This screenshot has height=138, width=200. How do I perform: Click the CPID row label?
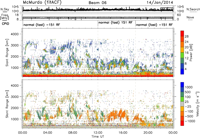tap(5, 24)
